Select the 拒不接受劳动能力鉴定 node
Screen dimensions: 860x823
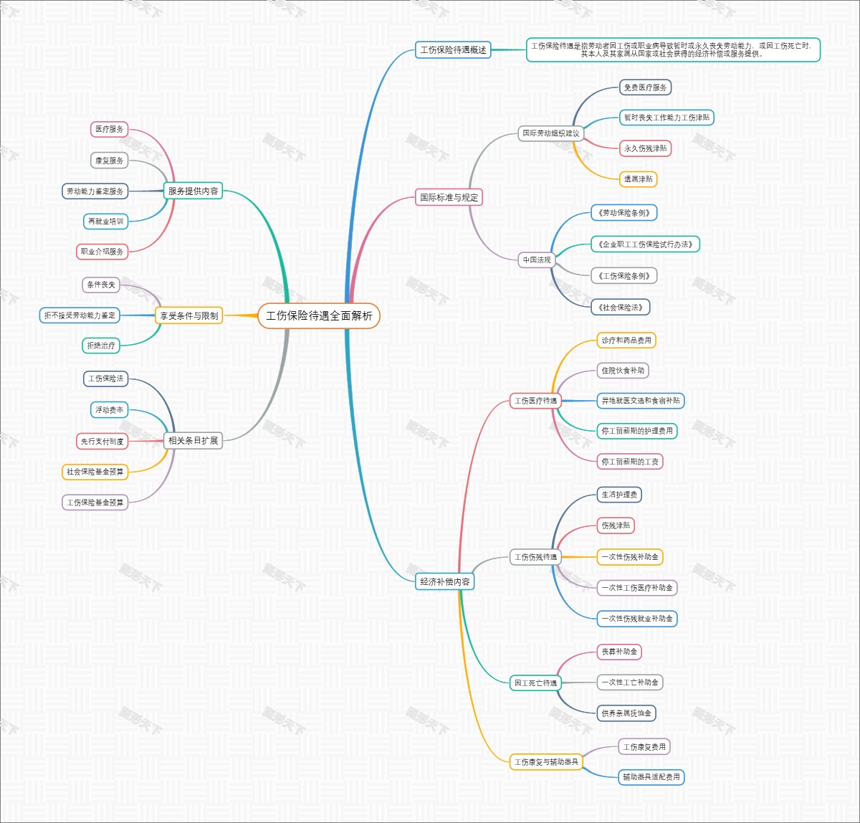click(x=80, y=315)
